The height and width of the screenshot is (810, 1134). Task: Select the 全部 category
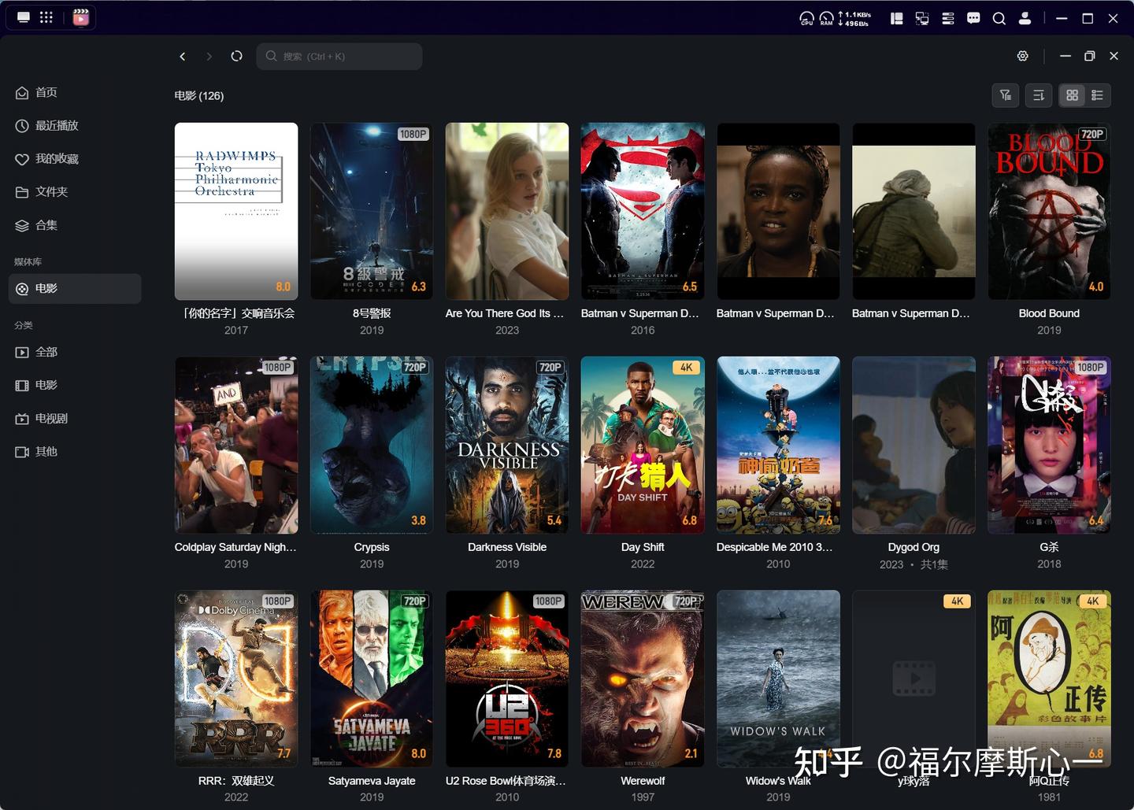75,353
